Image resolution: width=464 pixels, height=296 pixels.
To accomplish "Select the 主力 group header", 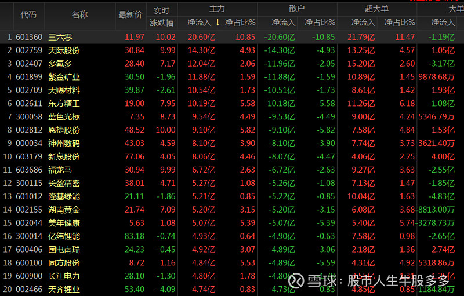I will 217,9.
